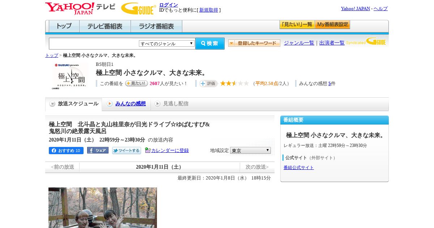Click the Syndicated G-Guide logo

pyautogui.click(x=366, y=41)
